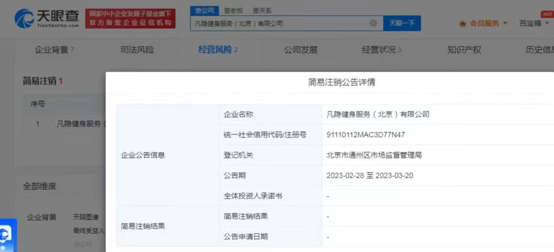Open the 公司发展 tab
554x252 pixels.
coord(301,50)
